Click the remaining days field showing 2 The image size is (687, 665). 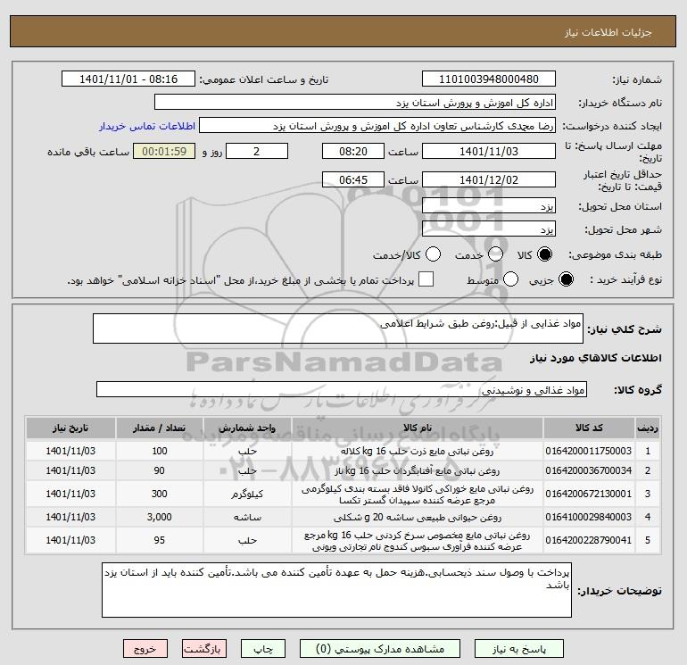pyautogui.click(x=257, y=151)
